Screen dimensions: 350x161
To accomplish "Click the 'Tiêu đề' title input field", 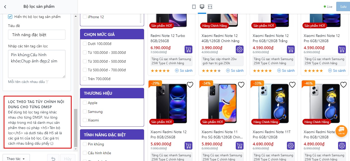I will click(x=37, y=35).
